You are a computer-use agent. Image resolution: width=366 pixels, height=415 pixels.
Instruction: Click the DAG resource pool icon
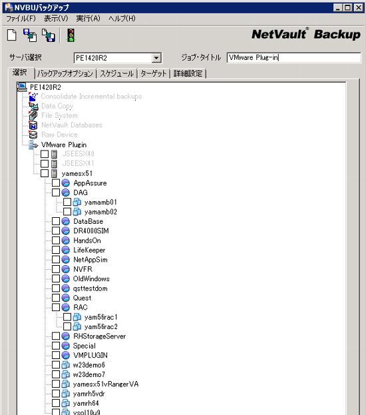pos(66,193)
